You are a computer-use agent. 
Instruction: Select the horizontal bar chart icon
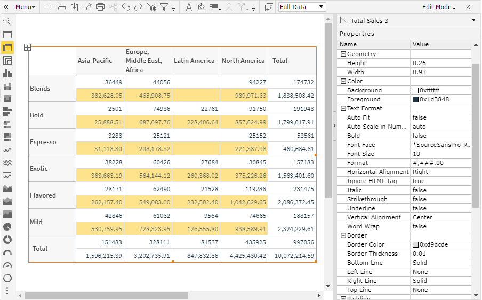click(x=7, y=112)
